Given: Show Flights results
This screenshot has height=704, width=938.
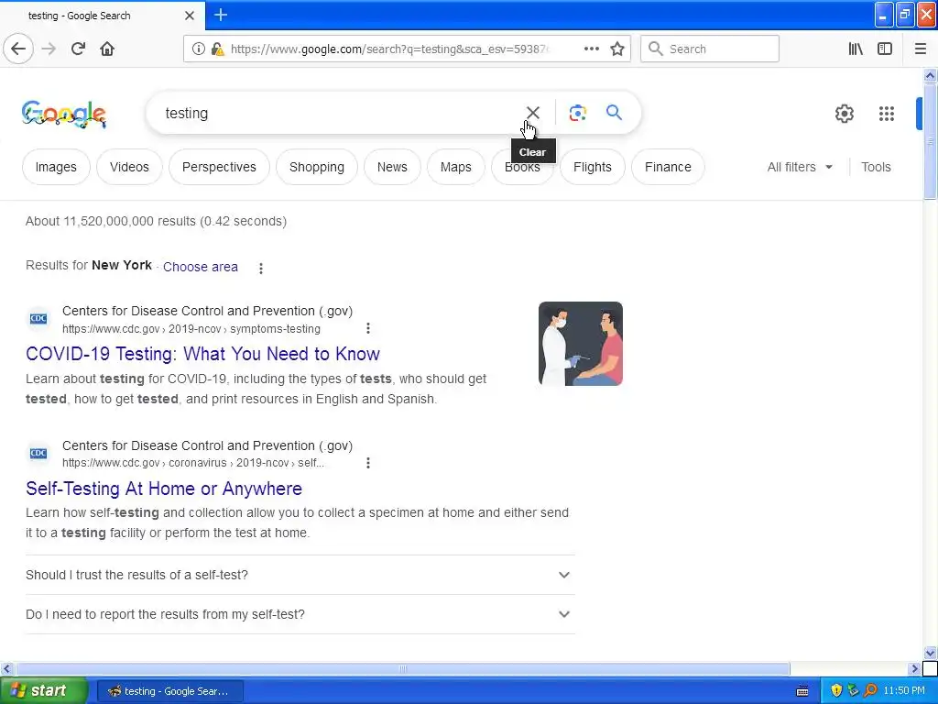Looking at the screenshot, I should pos(593,167).
